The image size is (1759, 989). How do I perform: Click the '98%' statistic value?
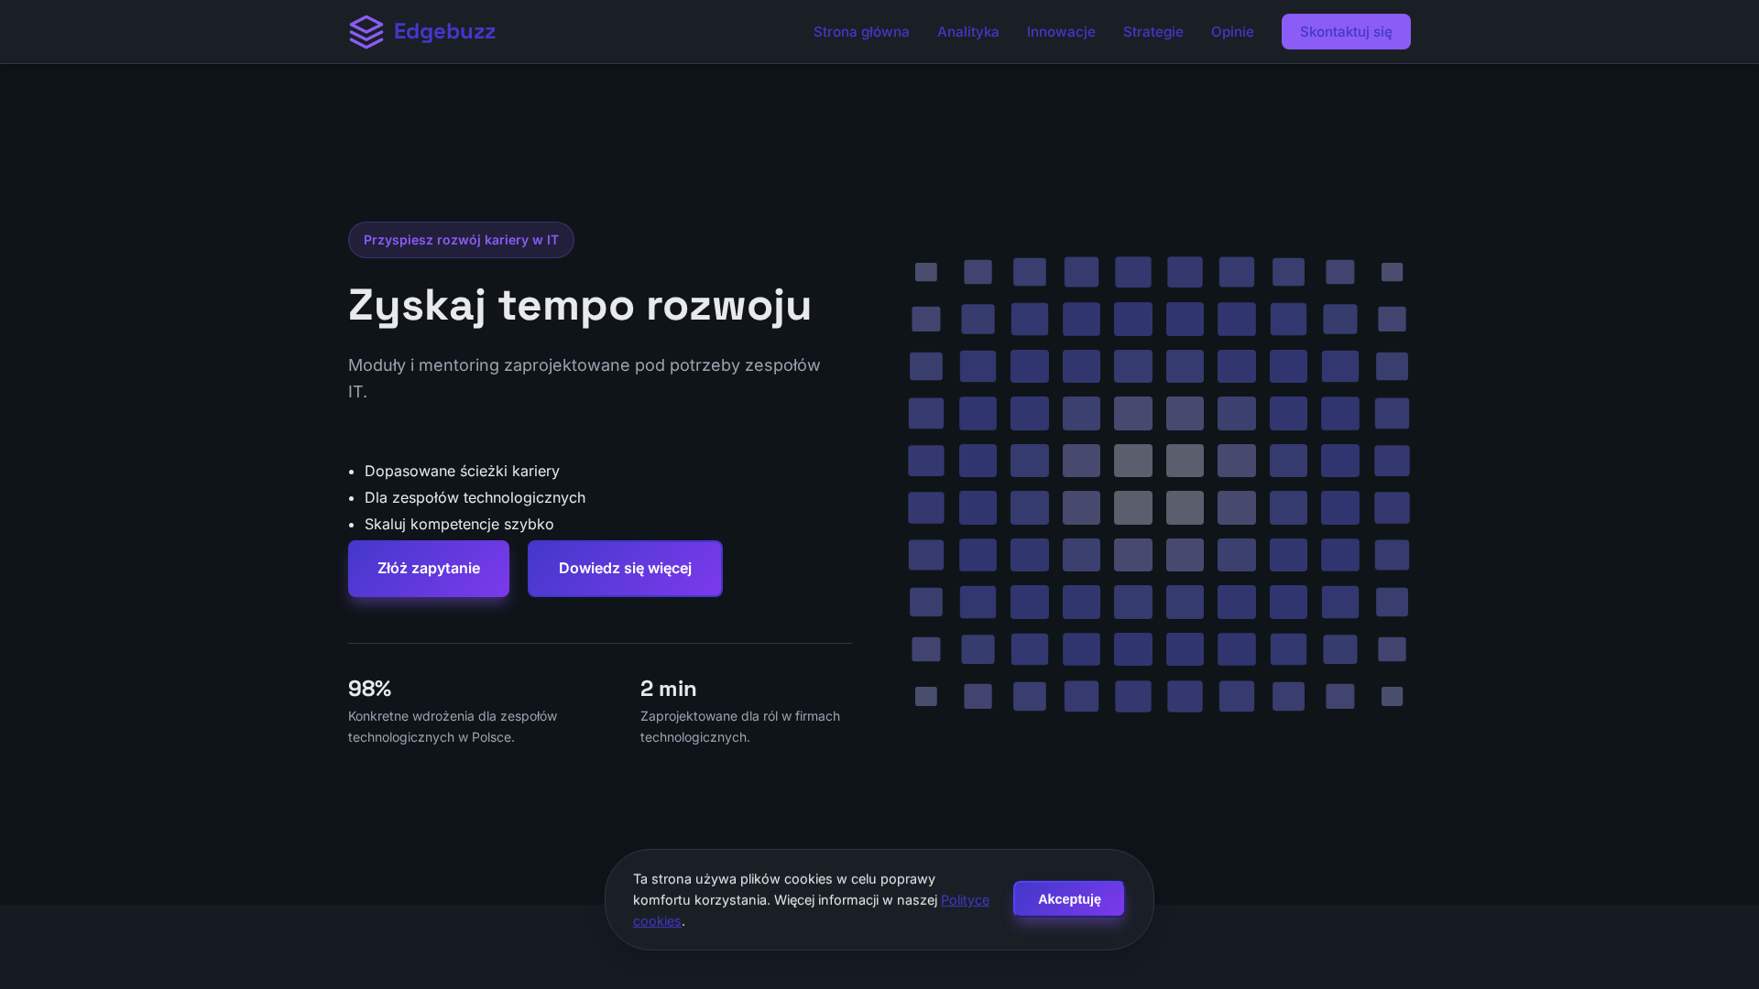click(x=369, y=689)
